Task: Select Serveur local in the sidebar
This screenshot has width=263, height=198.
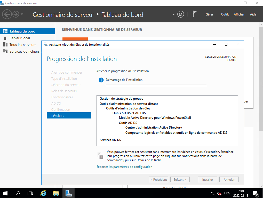Action: [27, 38]
